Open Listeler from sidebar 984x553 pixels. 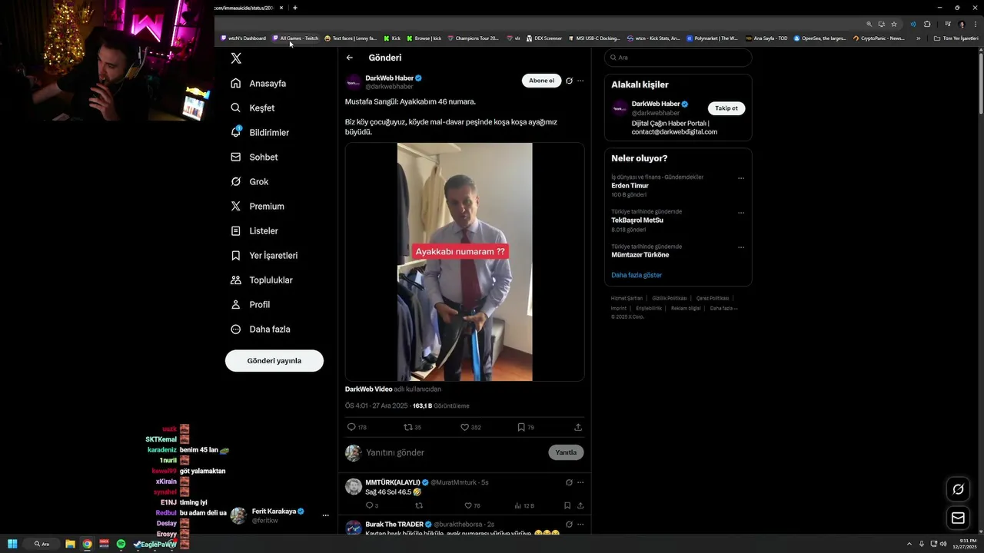(254, 230)
